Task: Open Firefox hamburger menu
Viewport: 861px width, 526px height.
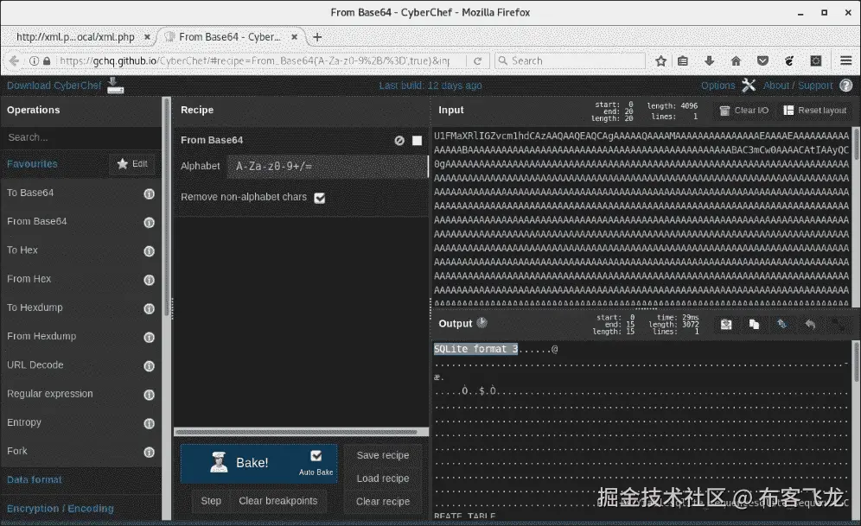Action: (845, 60)
